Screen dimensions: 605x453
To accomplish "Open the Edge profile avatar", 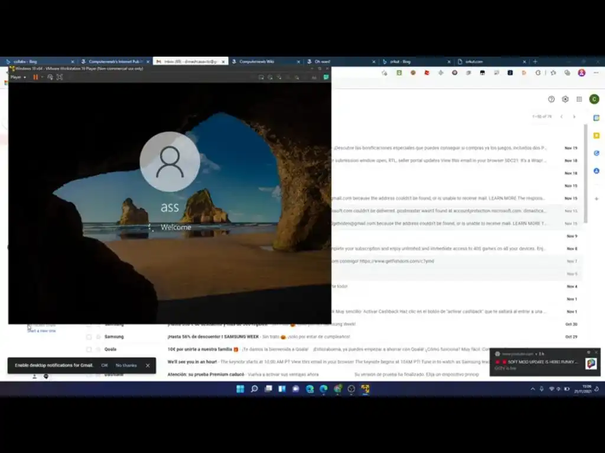I will [581, 73].
